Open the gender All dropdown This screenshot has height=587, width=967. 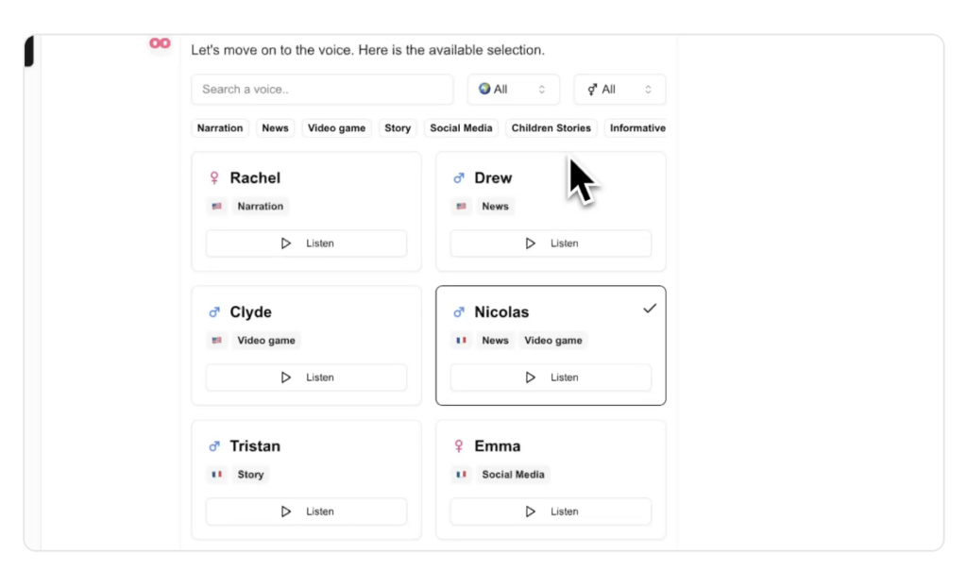619,90
